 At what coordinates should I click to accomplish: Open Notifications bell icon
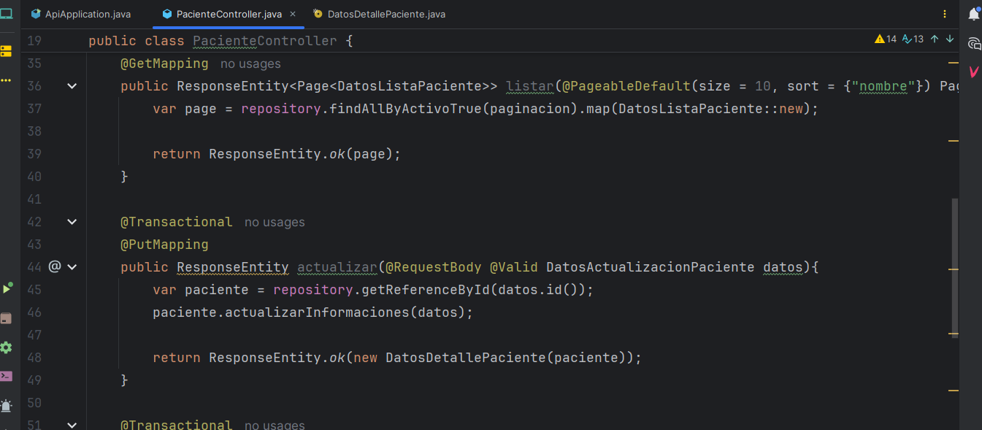point(974,14)
